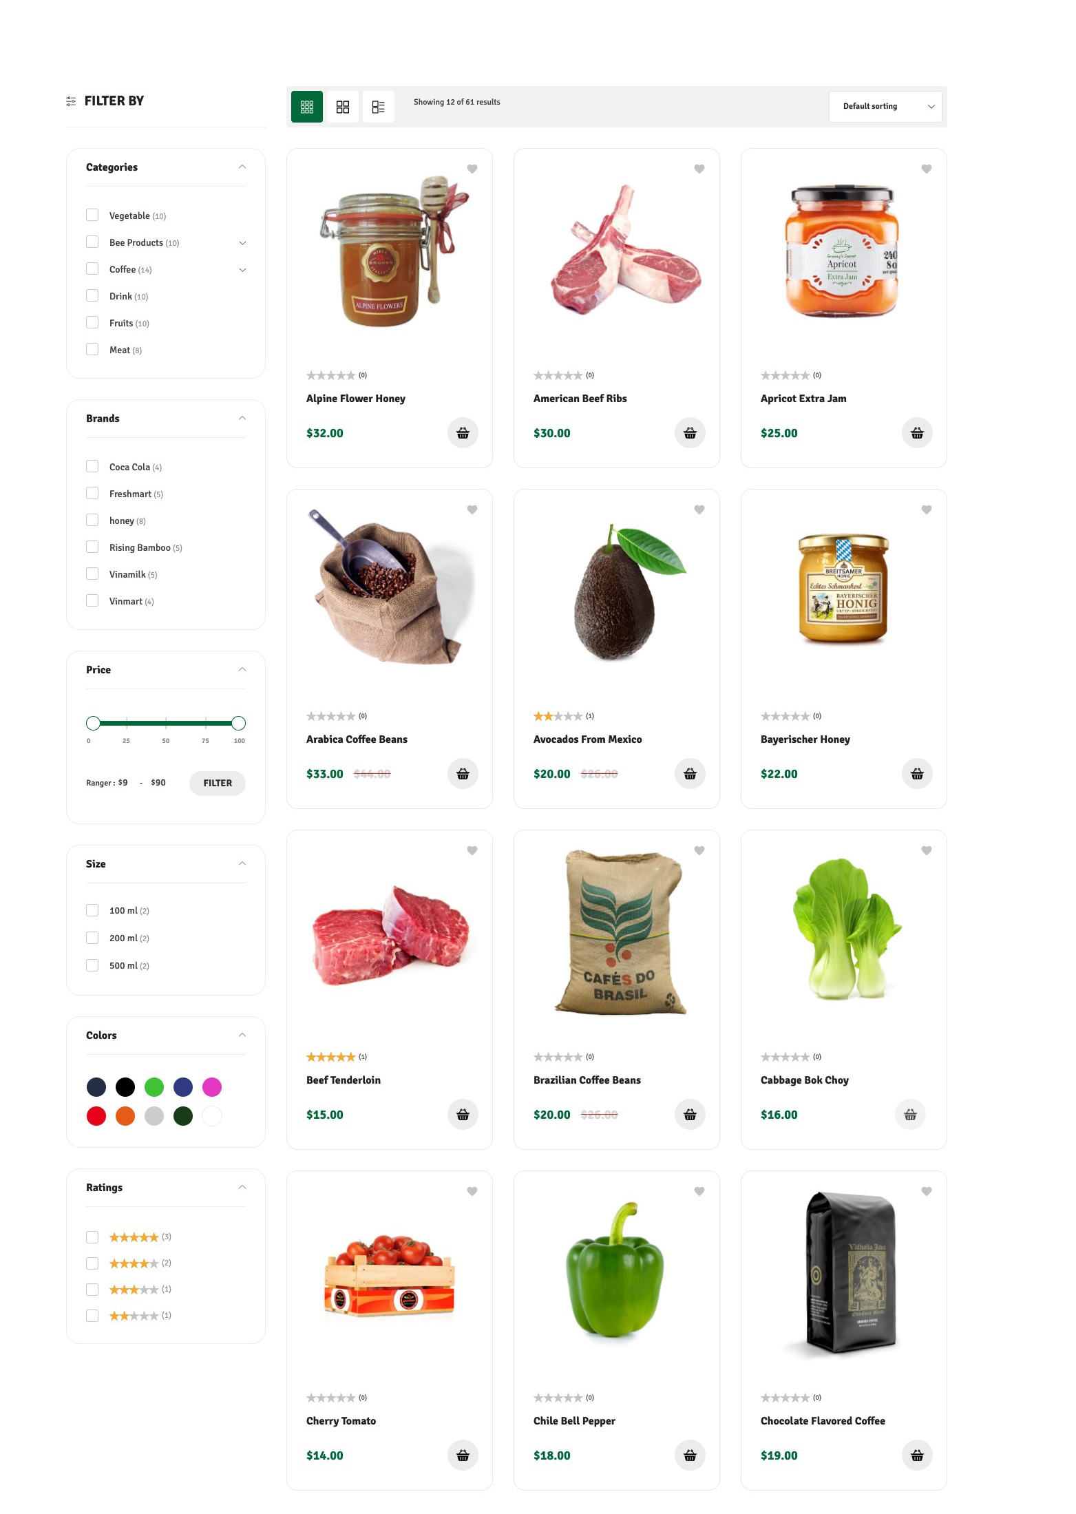Switch to two-column grid view

click(x=343, y=107)
